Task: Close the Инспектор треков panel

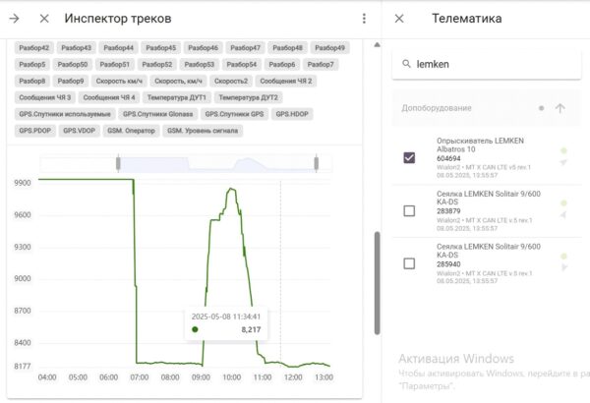Action: coord(44,19)
